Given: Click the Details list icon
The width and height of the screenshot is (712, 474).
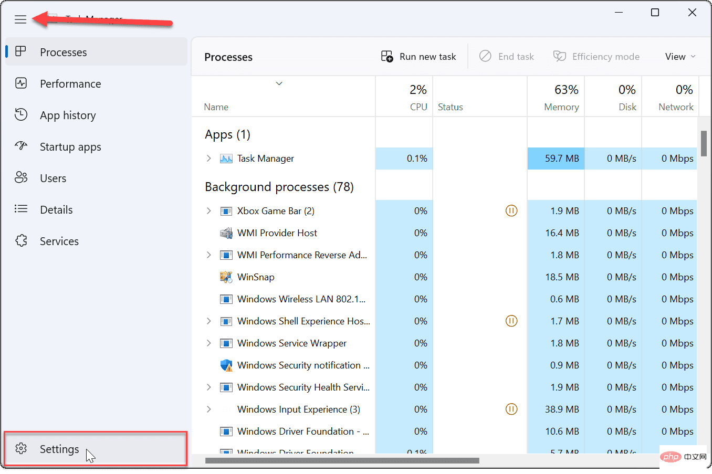Looking at the screenshot, I should [21, 209].
